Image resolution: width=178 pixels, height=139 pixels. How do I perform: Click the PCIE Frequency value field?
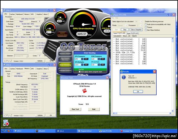[94, 59]
